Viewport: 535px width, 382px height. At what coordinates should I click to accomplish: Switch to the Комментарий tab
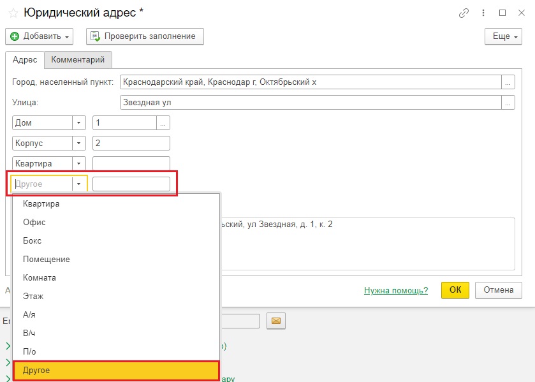pos(78,60)
